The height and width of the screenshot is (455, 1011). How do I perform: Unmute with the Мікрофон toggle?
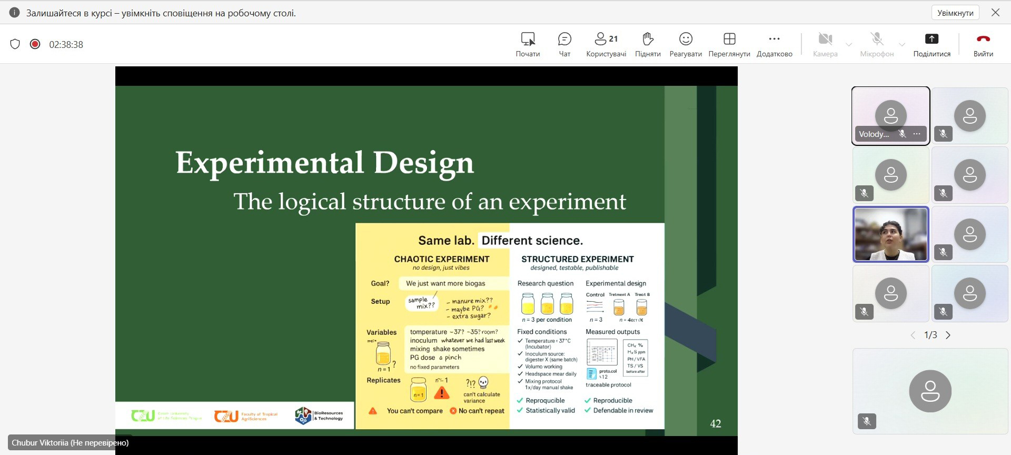877,44
